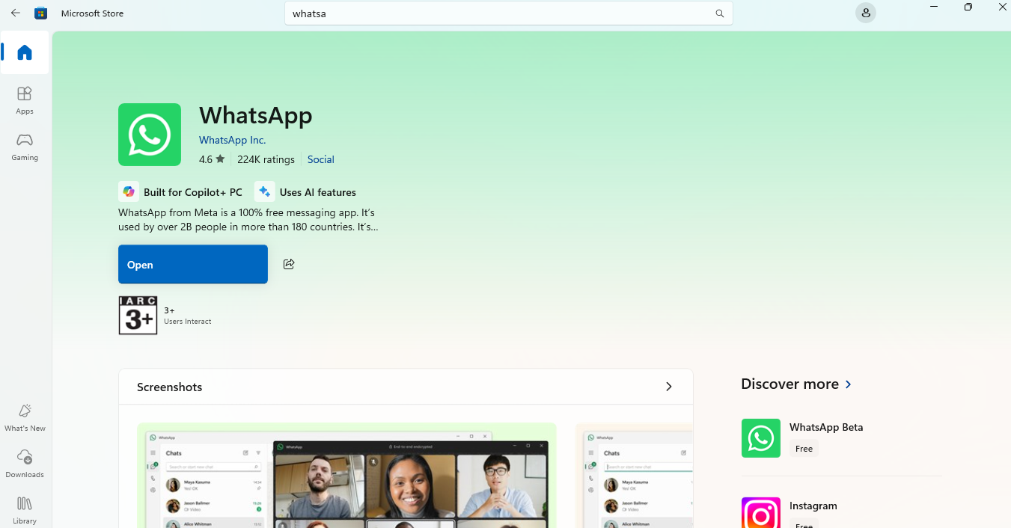Click the Copilot+ PC badge icon
Image resolution: width=1011 pixels, height=528 pixels.
tap(129, 192)
